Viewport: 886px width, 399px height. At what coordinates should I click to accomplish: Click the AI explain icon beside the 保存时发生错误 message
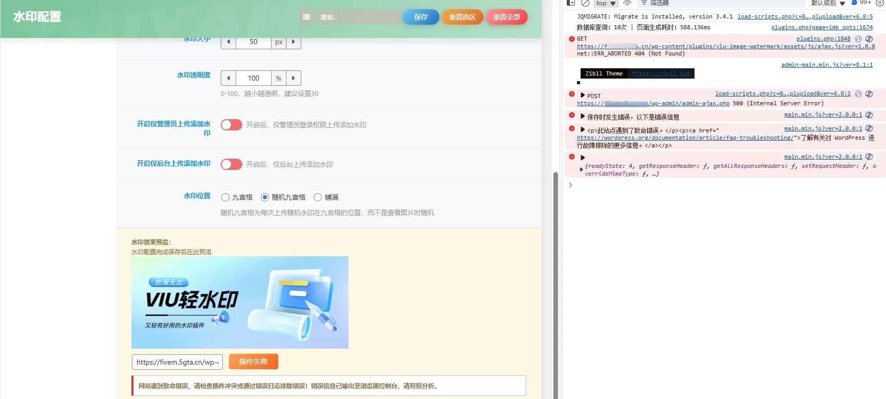pos(869,115)
